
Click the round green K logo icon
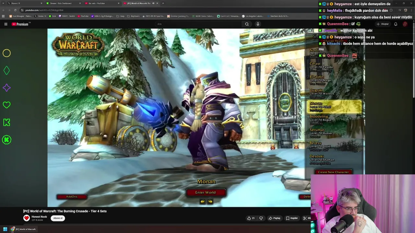(x=6, y=140)
